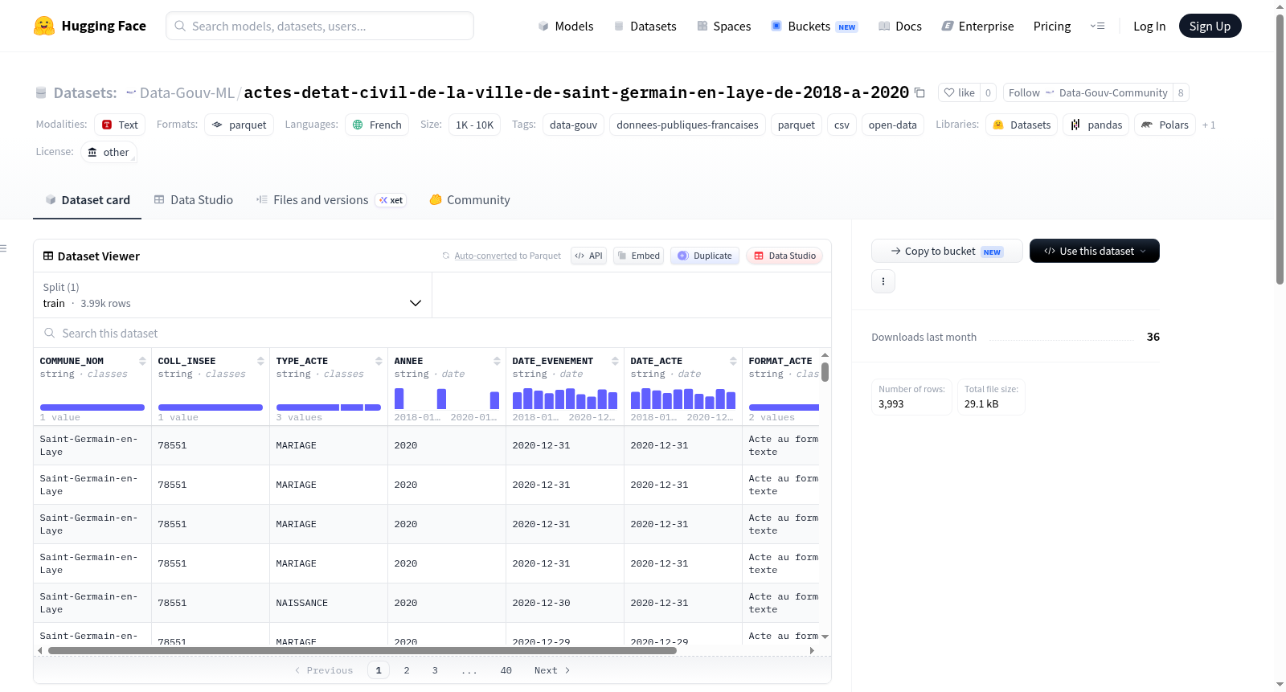Click the data-gouv tag
This screenshot has height=692, width=1286.
pyautogui.click(x=574, y=125)
